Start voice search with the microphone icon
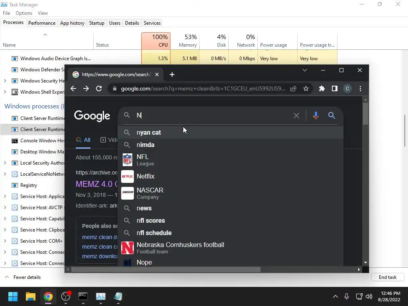 pyautogui.click(x=316, y=116)
